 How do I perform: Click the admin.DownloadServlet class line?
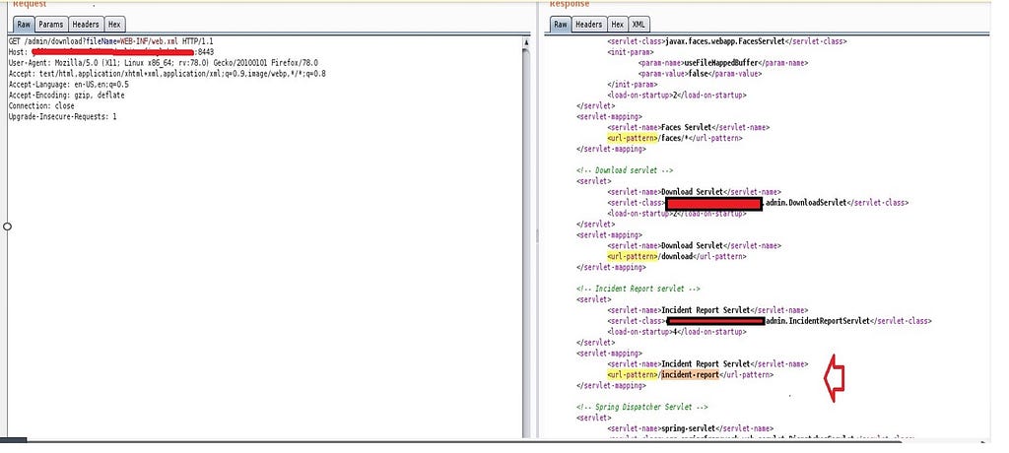point(758,203)
